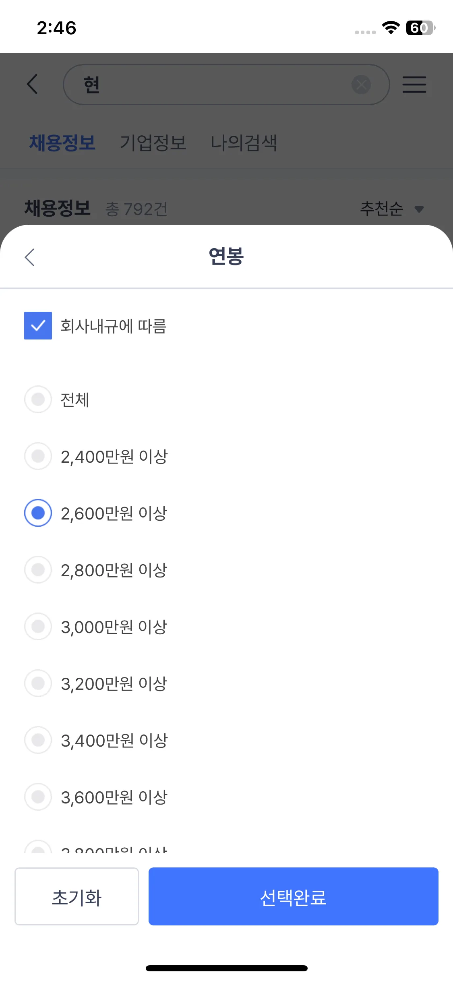The image size is (453, 981).
Task: Tap the back arrow beside the search bar
Action: [x=32, y=84]
